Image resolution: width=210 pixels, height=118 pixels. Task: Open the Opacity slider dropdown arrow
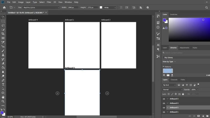[198, 90]
